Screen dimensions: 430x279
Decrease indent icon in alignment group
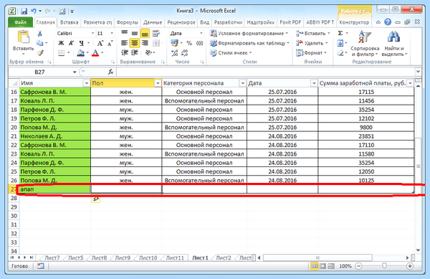(x=124, y=52)
